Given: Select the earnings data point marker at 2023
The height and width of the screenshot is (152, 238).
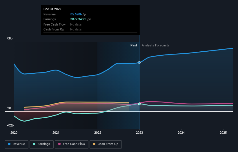Looking at the screenshot, I should [139, 104].
